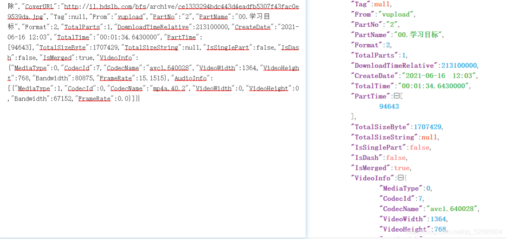Click the "CodecId" key in the formatted tree
The image size is (506, 239).
(397, 199)
